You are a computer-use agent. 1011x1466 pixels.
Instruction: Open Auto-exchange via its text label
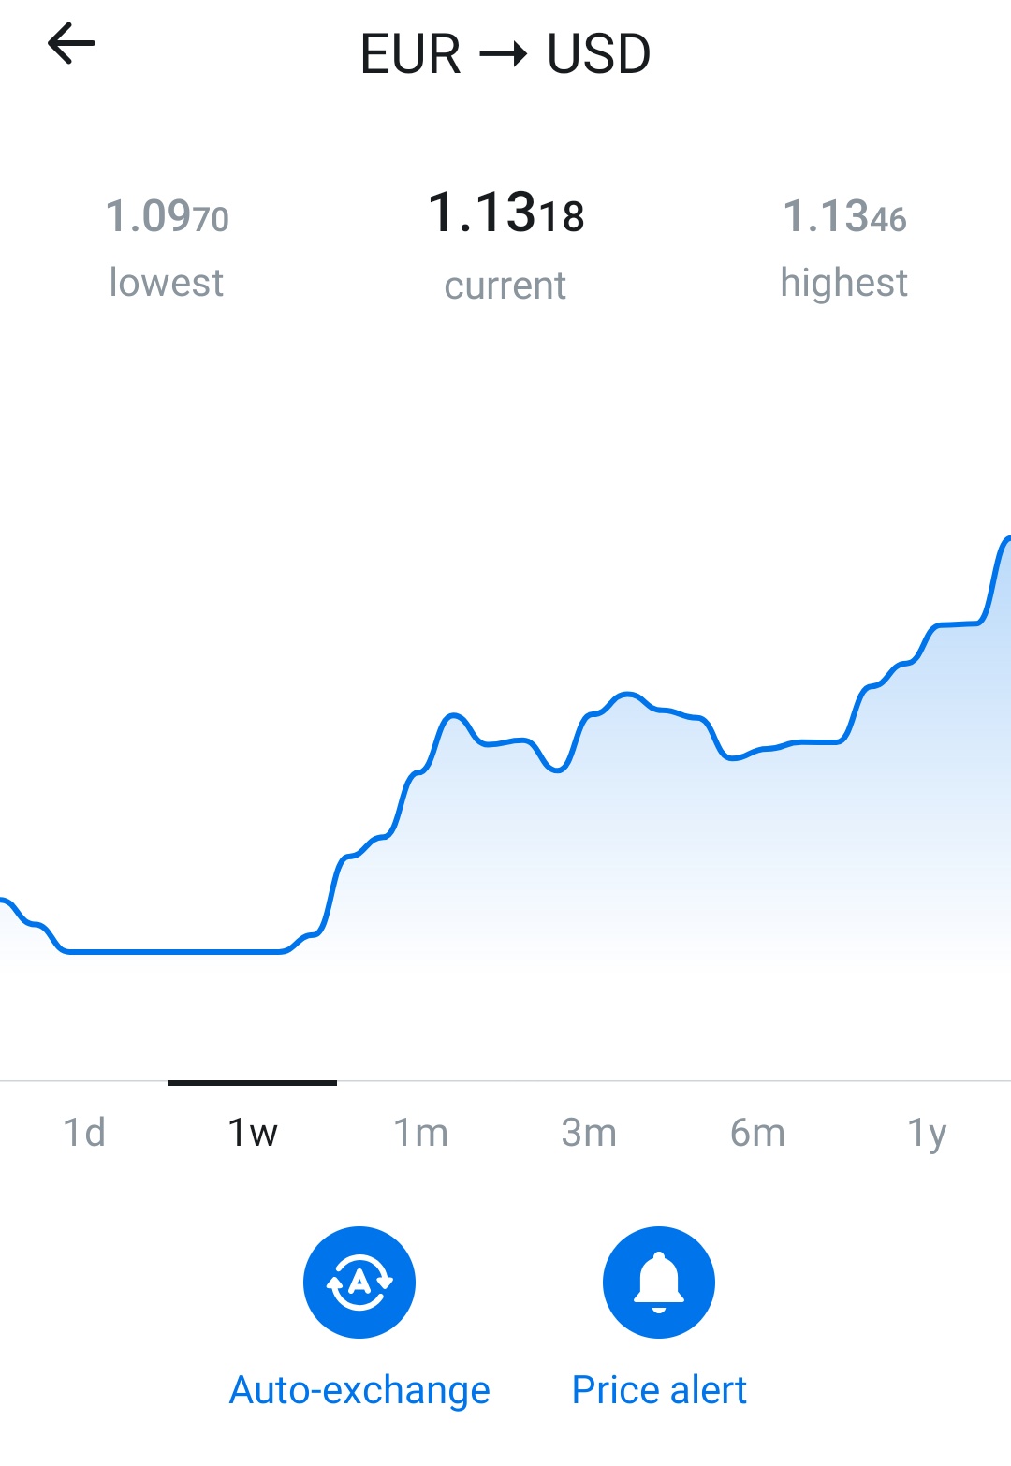click(359, 1390)
